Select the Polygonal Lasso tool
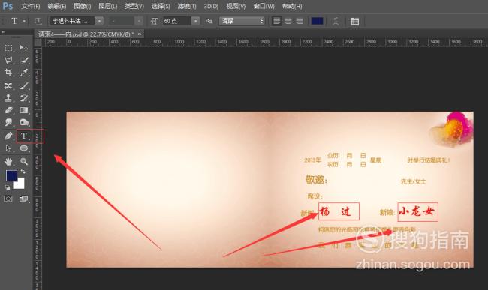 click(x=8, y=60)
